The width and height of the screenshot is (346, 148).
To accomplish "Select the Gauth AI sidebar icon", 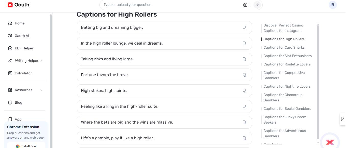I will pos(10,36).
